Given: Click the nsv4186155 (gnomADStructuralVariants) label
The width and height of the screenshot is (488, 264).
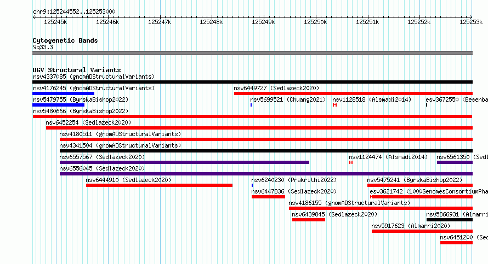Looking at the screenshot, I should [x=349, y=203].
